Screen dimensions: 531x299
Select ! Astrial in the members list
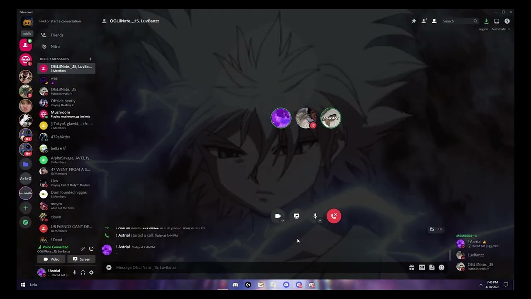tap(482, 244)
